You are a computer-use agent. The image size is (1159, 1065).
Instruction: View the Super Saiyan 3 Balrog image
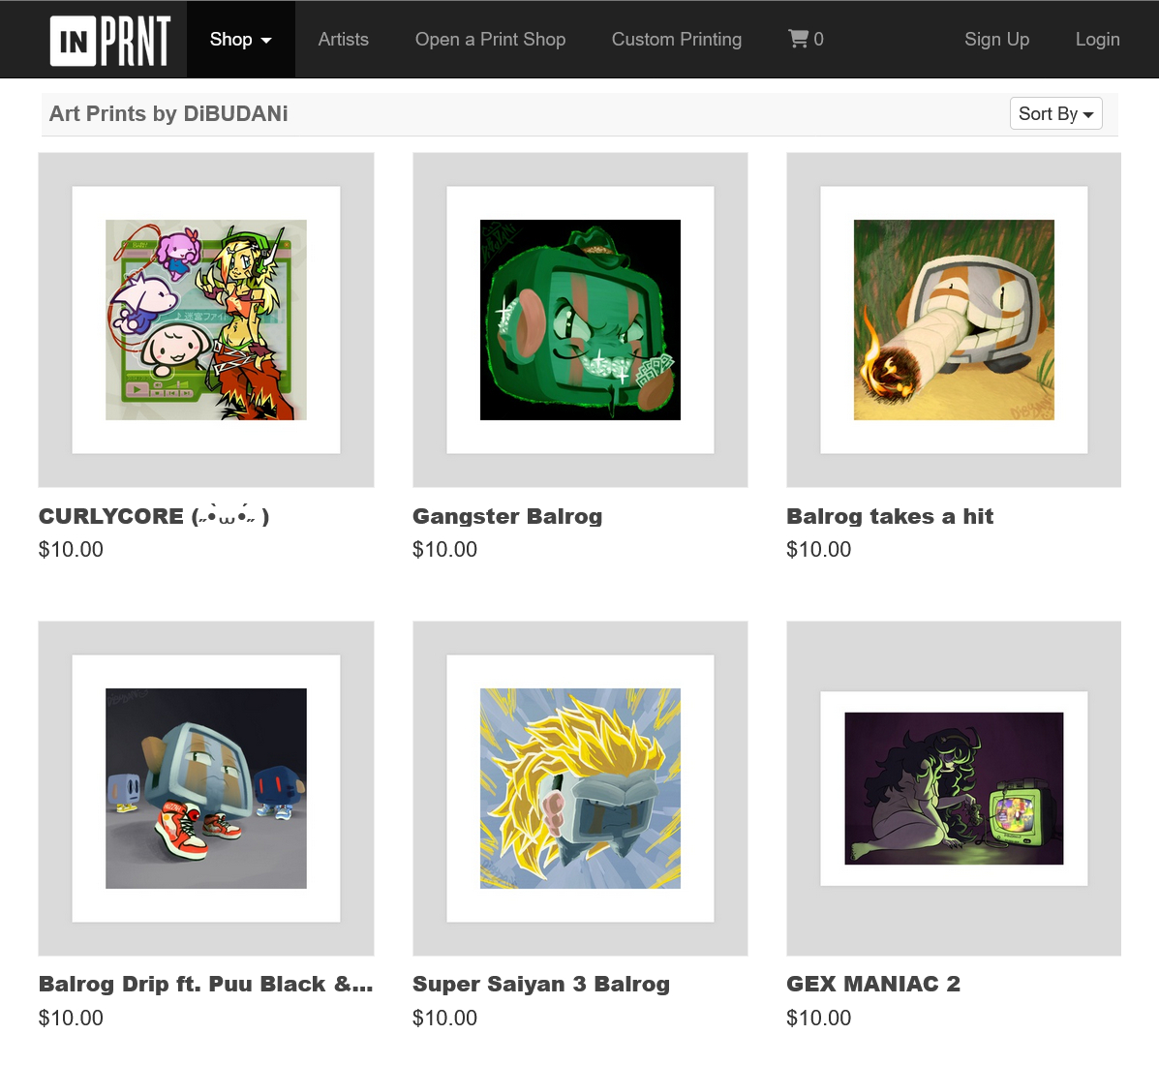580,789
